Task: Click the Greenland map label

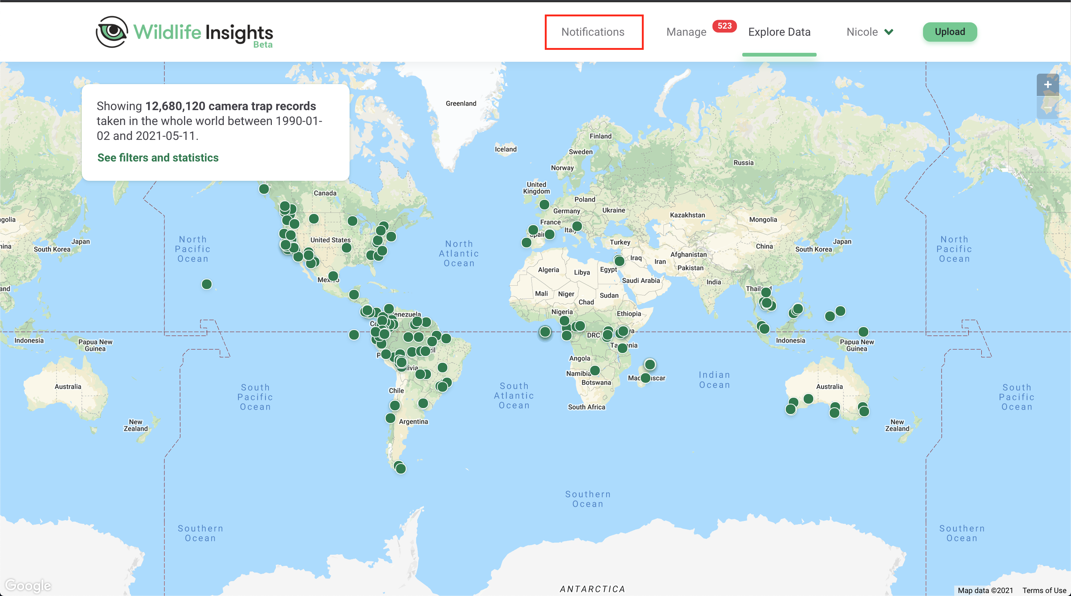Action: [461, 103]
